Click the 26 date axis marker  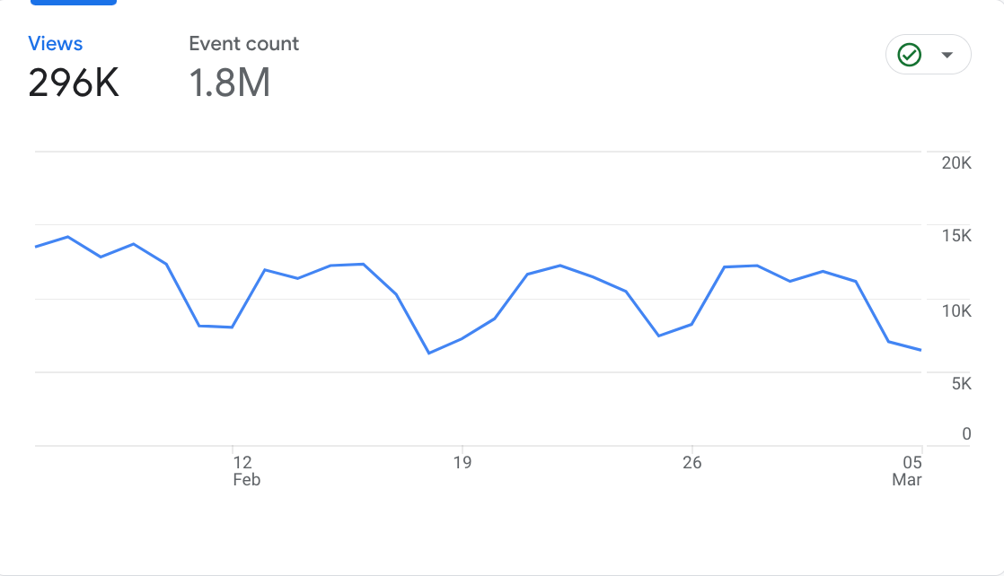(691, 463)
